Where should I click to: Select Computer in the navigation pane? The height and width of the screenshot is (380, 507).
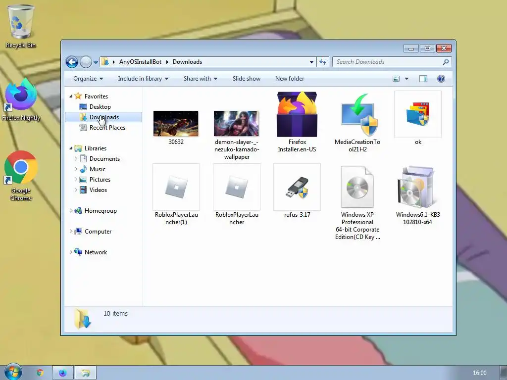tap(98, 232)
